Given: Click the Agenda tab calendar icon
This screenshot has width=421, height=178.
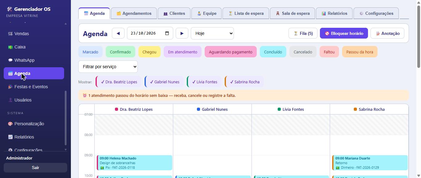Looking at the screenshot, I should [86, 13].
